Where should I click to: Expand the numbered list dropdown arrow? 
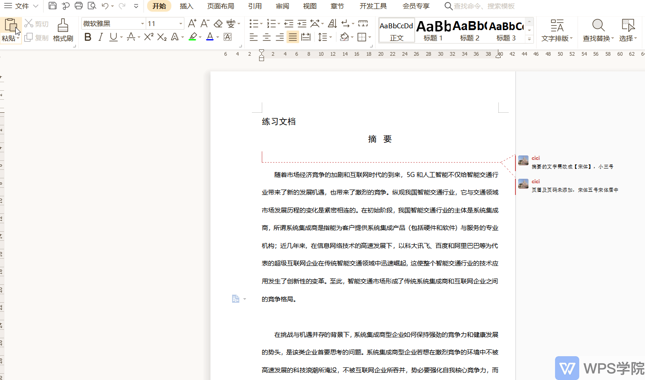(279, 23)
